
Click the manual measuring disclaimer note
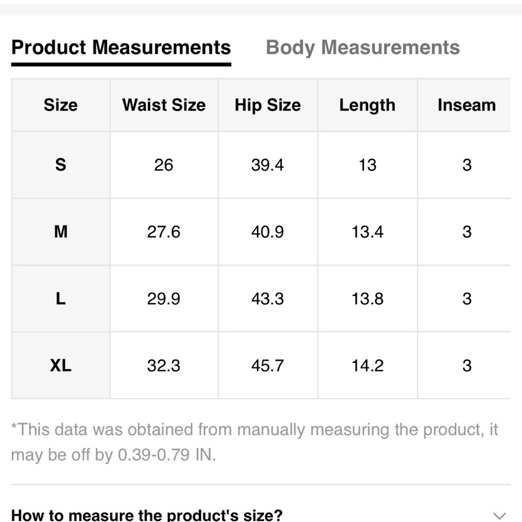(255, 442)
